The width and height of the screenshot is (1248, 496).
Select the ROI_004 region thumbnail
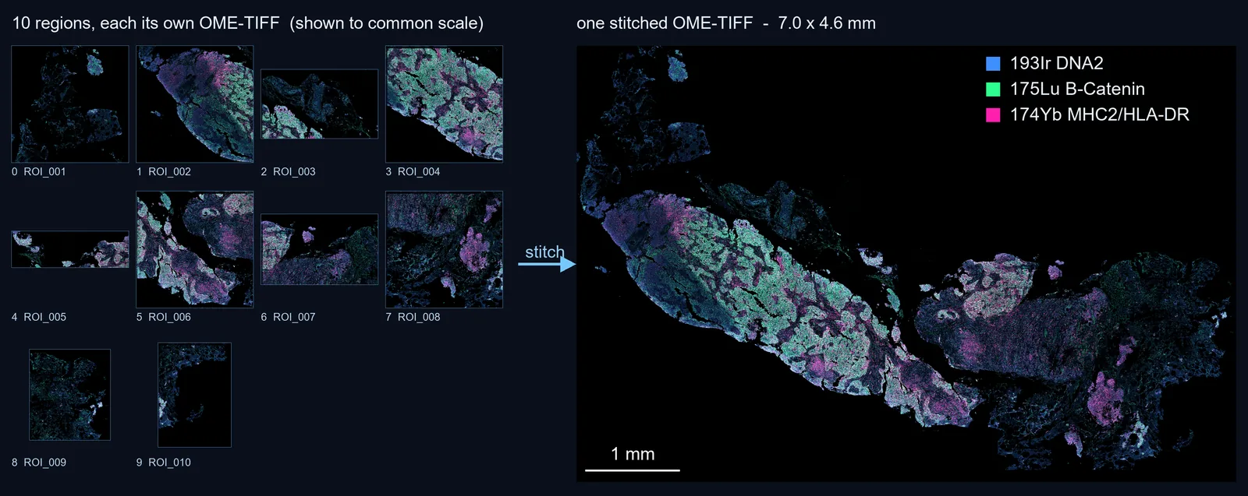[445, 104]
